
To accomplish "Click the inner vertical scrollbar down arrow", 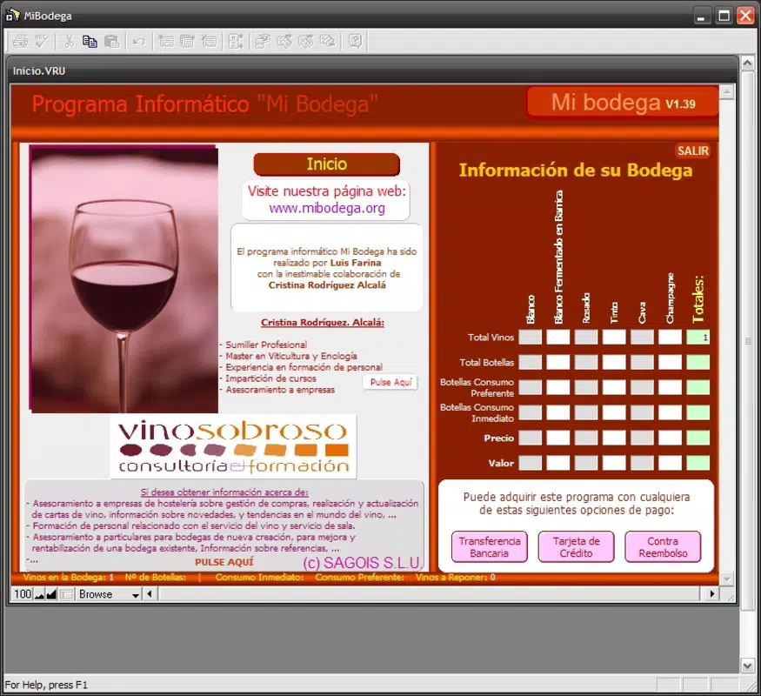I will pos(726,579).
